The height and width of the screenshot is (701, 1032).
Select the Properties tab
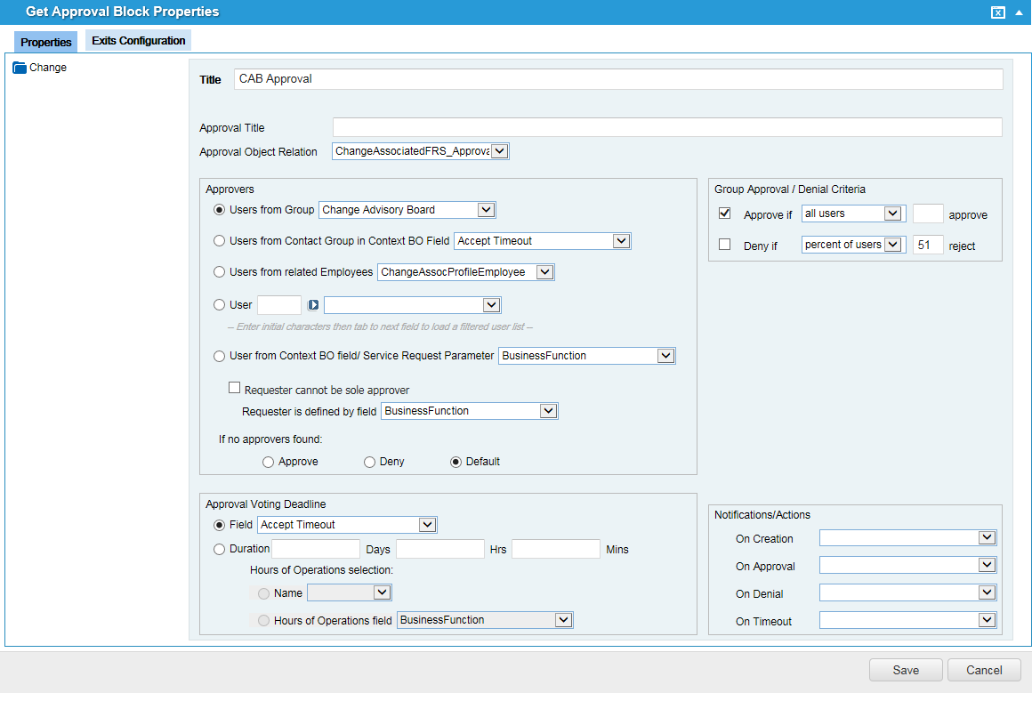pyautogui.click(x=46, y=42)
